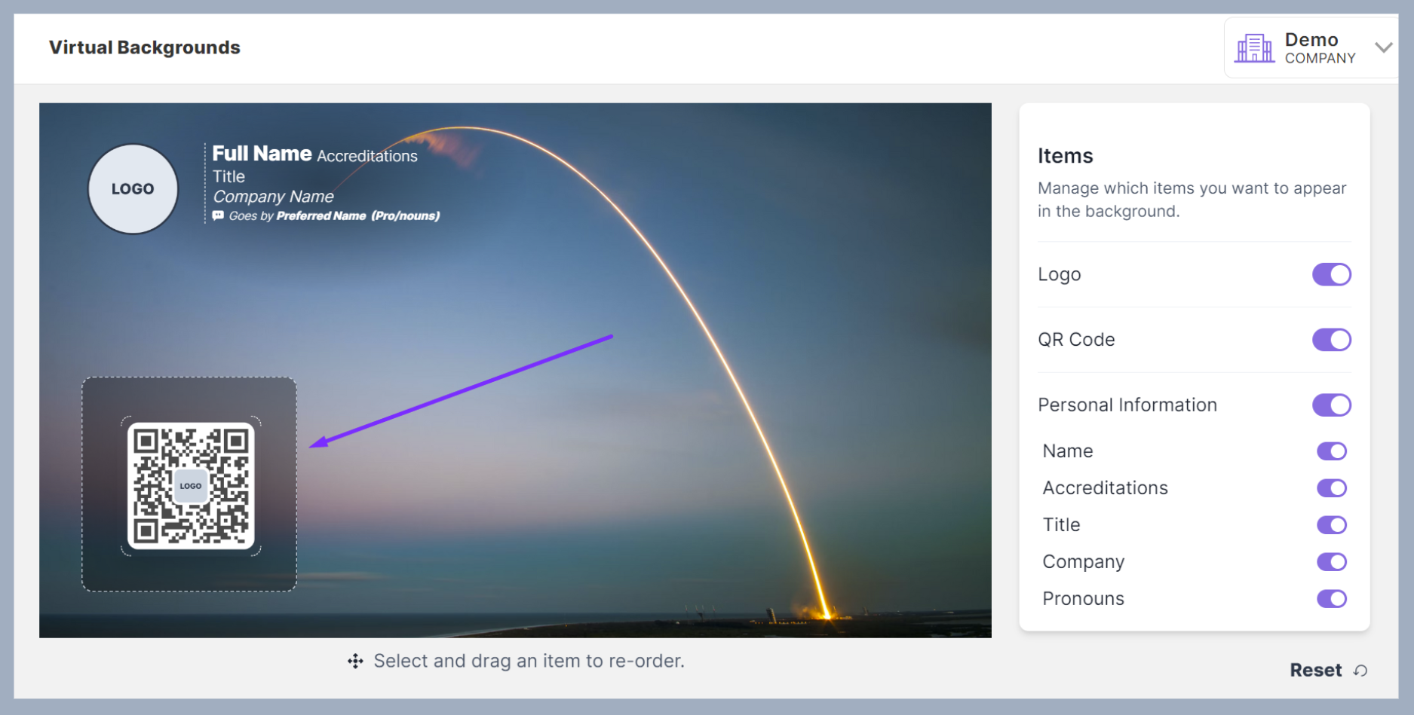
Task: Click the 'Select and drag an item' hint
Action: click(529, 662)
